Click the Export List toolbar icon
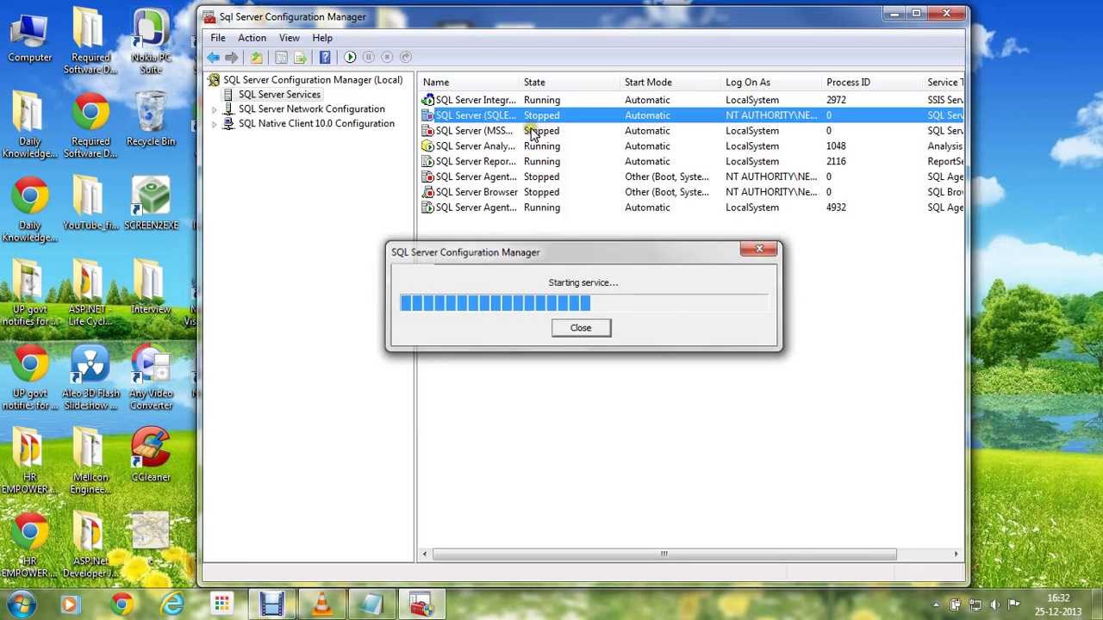 300,57
